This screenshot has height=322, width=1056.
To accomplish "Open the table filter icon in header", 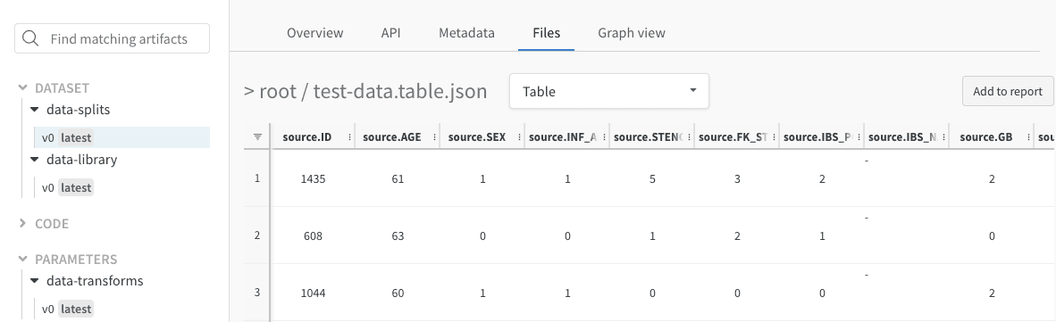I will (257, 137).
